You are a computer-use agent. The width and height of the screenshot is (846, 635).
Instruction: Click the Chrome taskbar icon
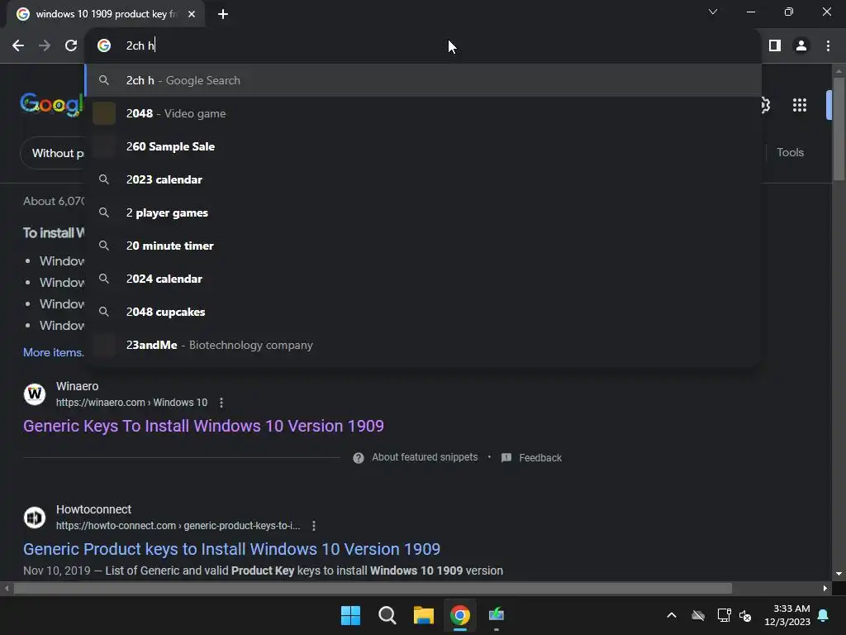(459, 615)
